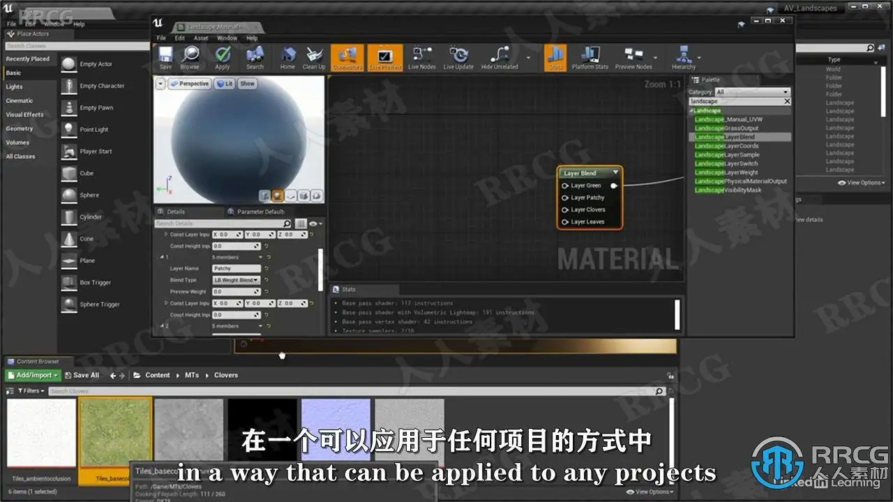Expand array element 2 in Details
The width and height of the screenshot is (893, 502).
pyautogui.click(x=161, y=326)
